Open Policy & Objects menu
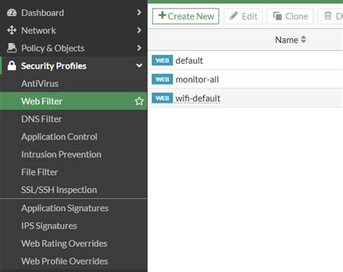Viewport: 343px width, 272px height. 74,48
